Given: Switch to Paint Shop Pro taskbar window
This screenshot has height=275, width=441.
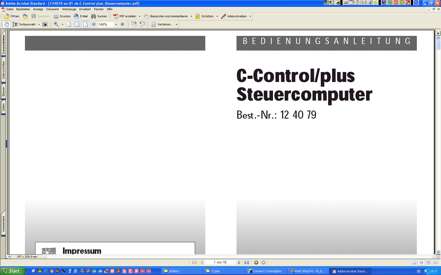Looking at the screenshot, I should coord(308,271).
